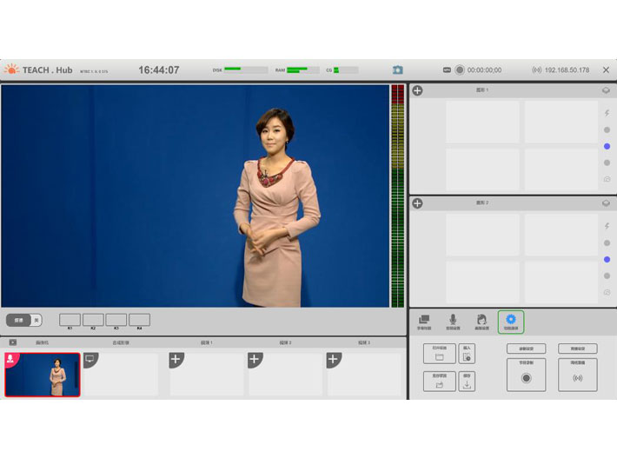Screen dimensions: 617x458
Task: Click the layers stack icon in first layer panel
Action: 606,90
